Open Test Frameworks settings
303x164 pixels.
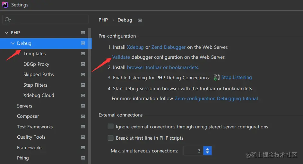click(35, 127)
